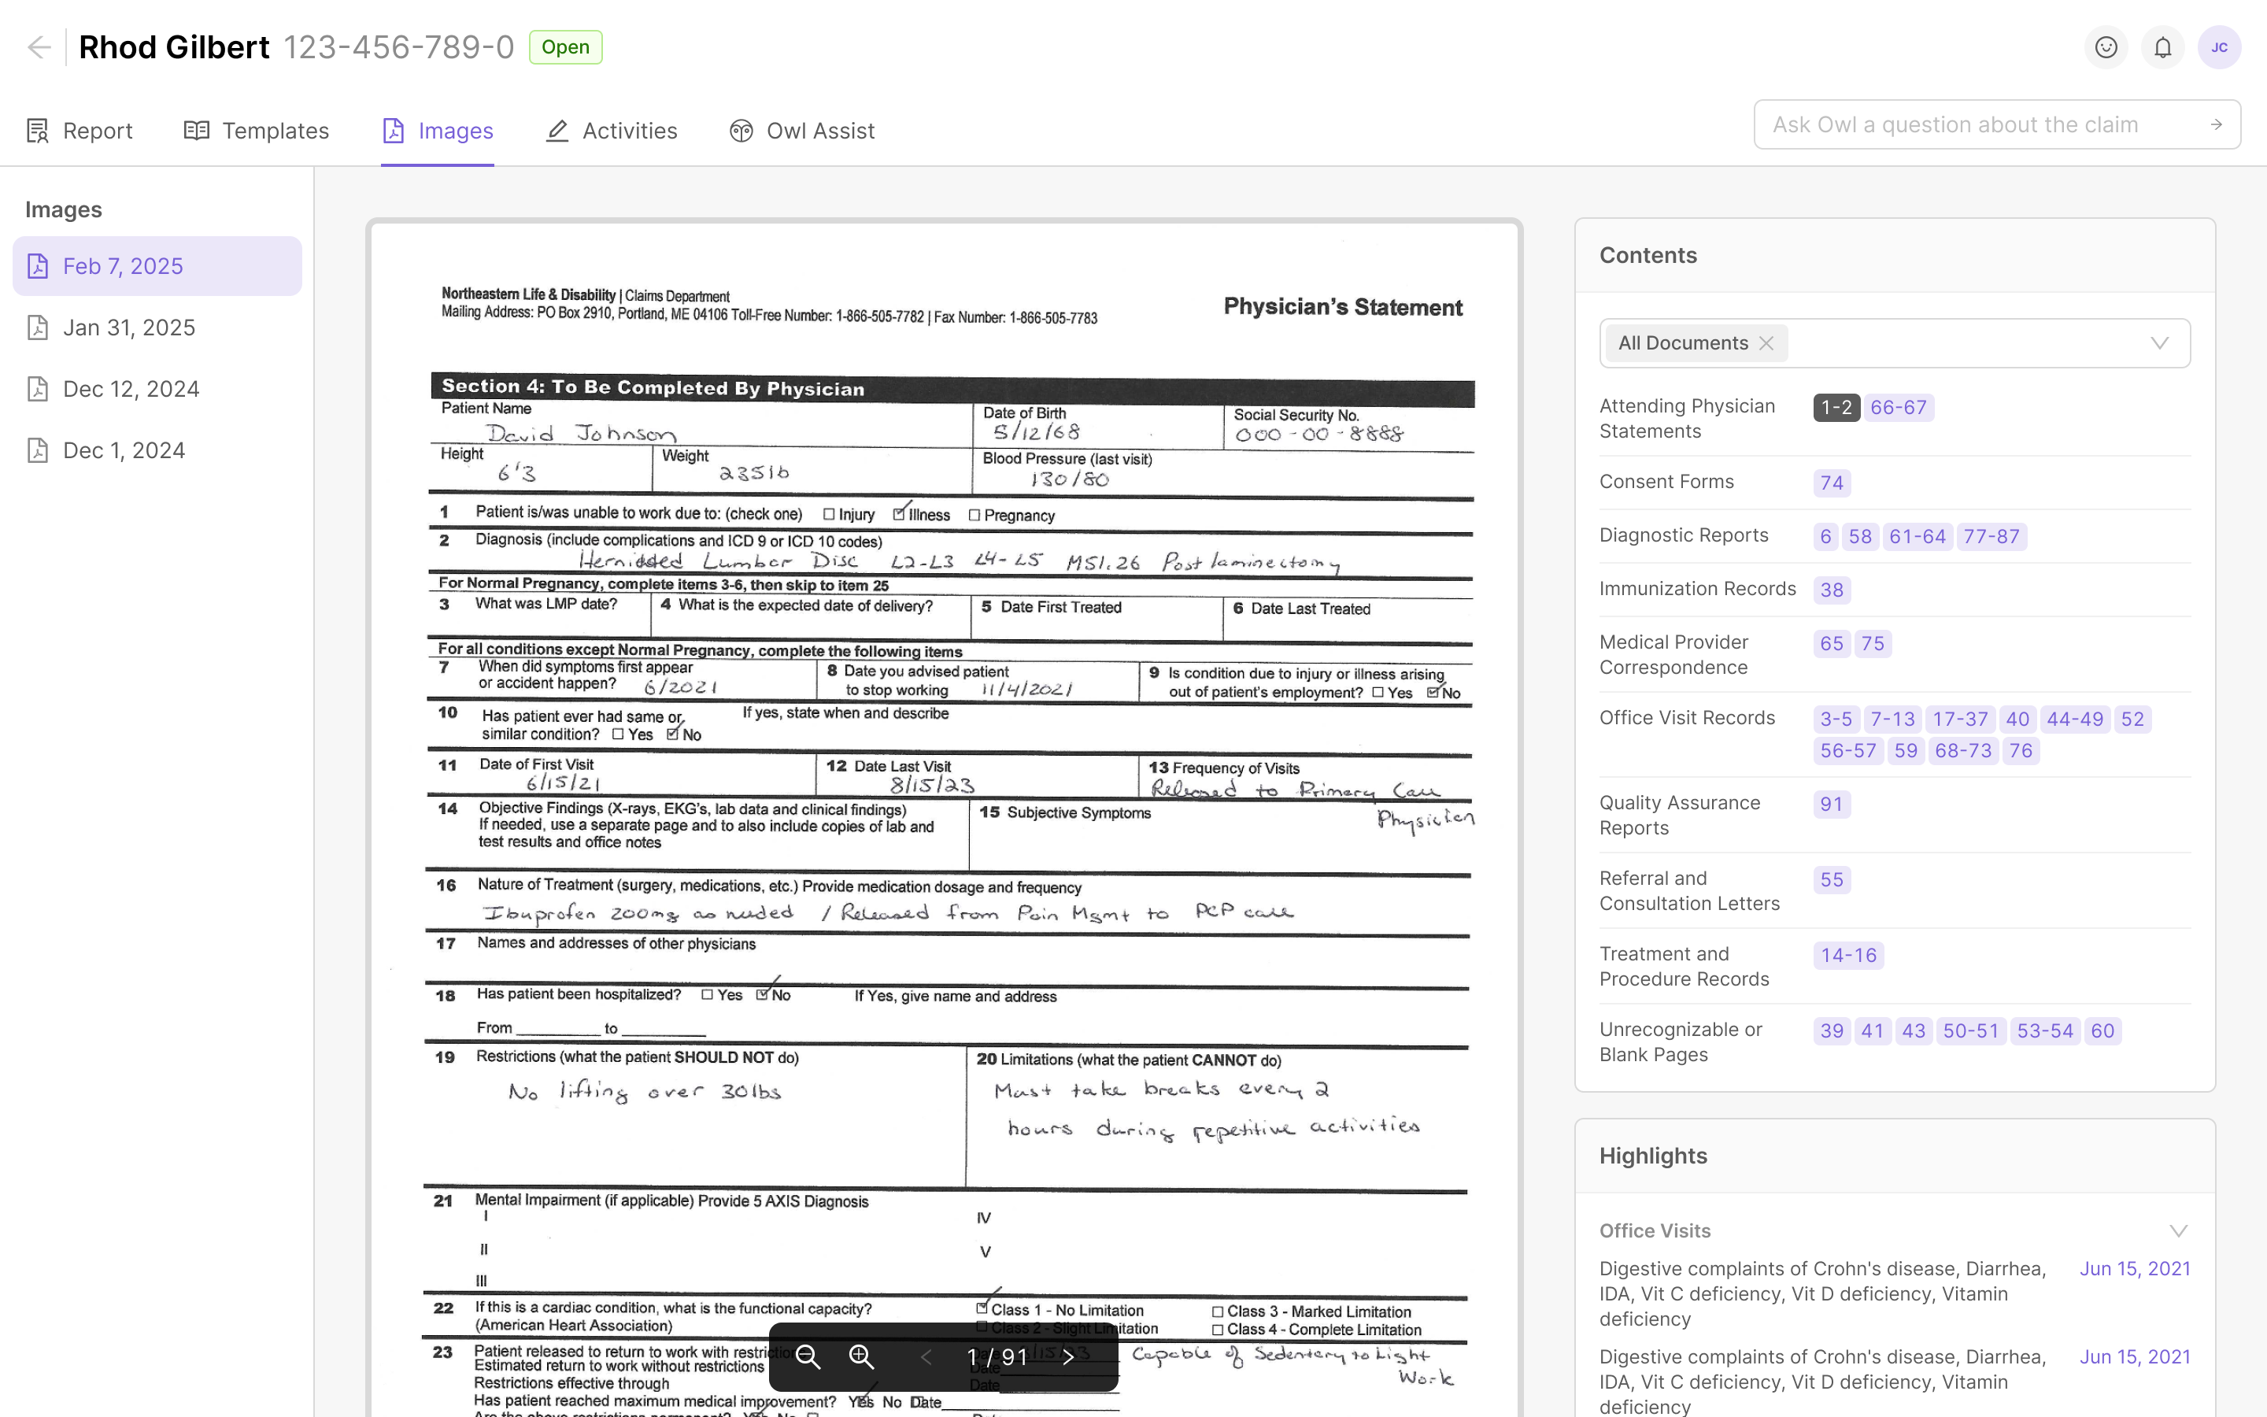Jump to Medical Provider Correspondence page 65
2267x1417 pixels.
(1832, 644)
